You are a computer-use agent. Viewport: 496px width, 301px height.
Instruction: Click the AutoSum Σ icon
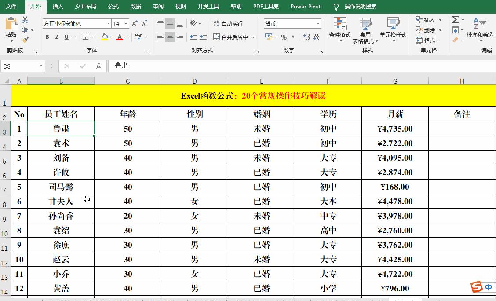(x=456, y=19)
